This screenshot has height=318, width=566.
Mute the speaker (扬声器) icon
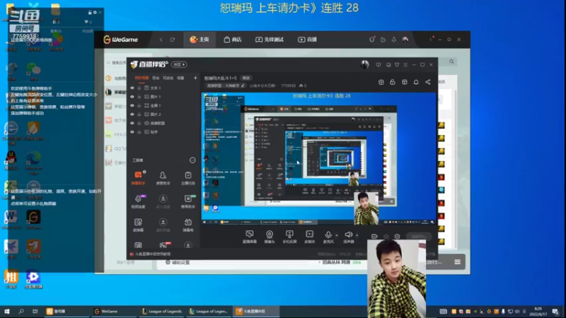click(x=348, y=235)
